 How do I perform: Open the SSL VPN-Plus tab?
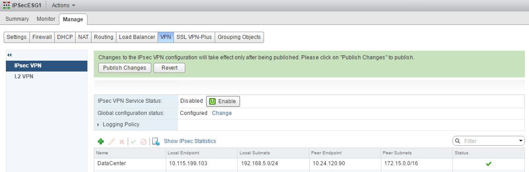(x=194, y=37)
